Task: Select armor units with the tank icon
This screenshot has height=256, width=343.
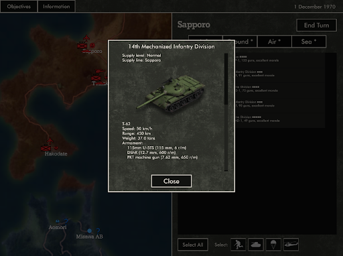Action: (x=256, y=245)
